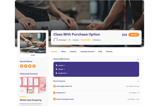Go to the FAQs tab

coord(100,51)
